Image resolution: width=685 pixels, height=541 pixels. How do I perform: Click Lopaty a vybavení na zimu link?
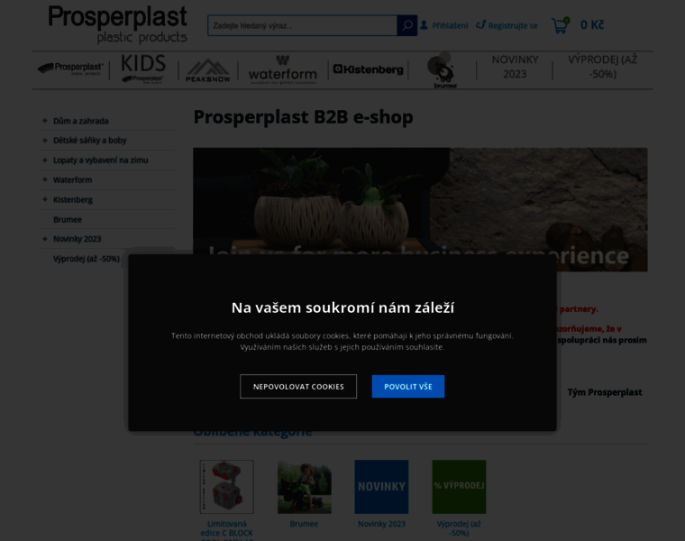[100, 160]
